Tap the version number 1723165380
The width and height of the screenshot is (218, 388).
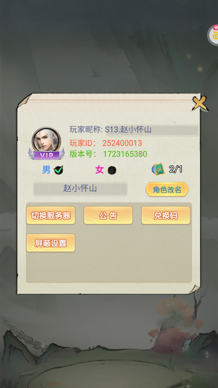(125, 154)
